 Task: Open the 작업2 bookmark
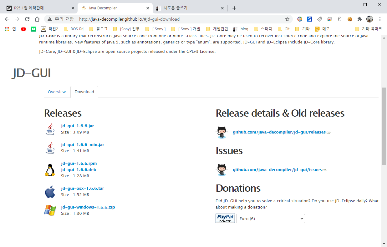click(x=49, y=29)
